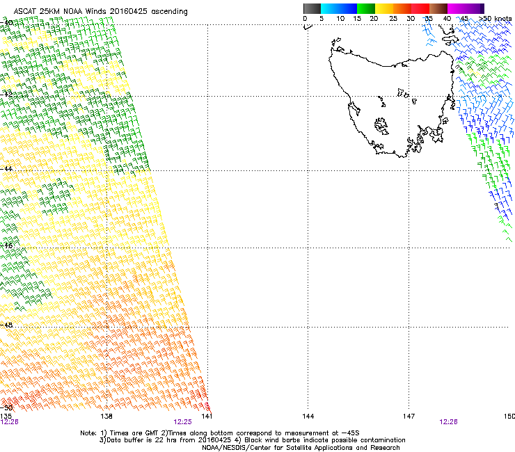The height and width of the screenshot is (452, 515).
Task: Click the small island outline northeast of Tasmania
Action: (x=450, y=40)
